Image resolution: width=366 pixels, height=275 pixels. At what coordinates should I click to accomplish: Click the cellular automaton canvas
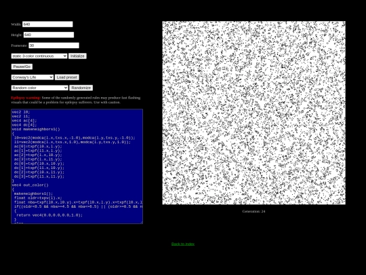coord(254,113)
